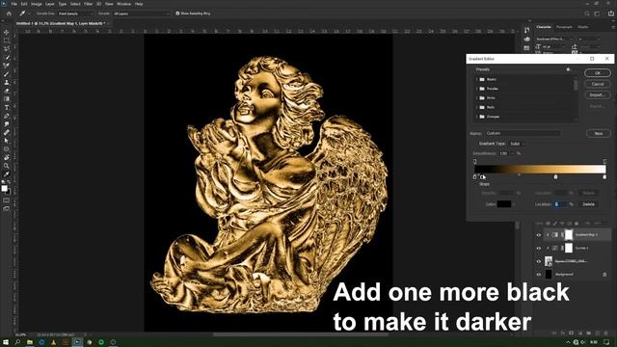Click the New gradient button

[598, 134]
